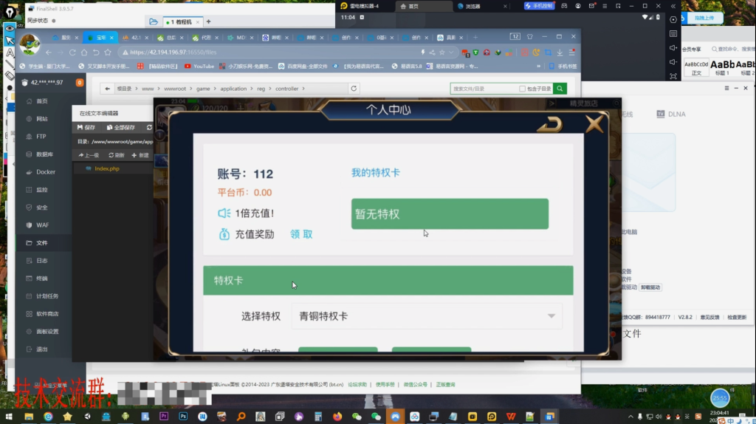Click the browser download arrow icon
The width and height of the screenshot is (756, 424).
560,52
